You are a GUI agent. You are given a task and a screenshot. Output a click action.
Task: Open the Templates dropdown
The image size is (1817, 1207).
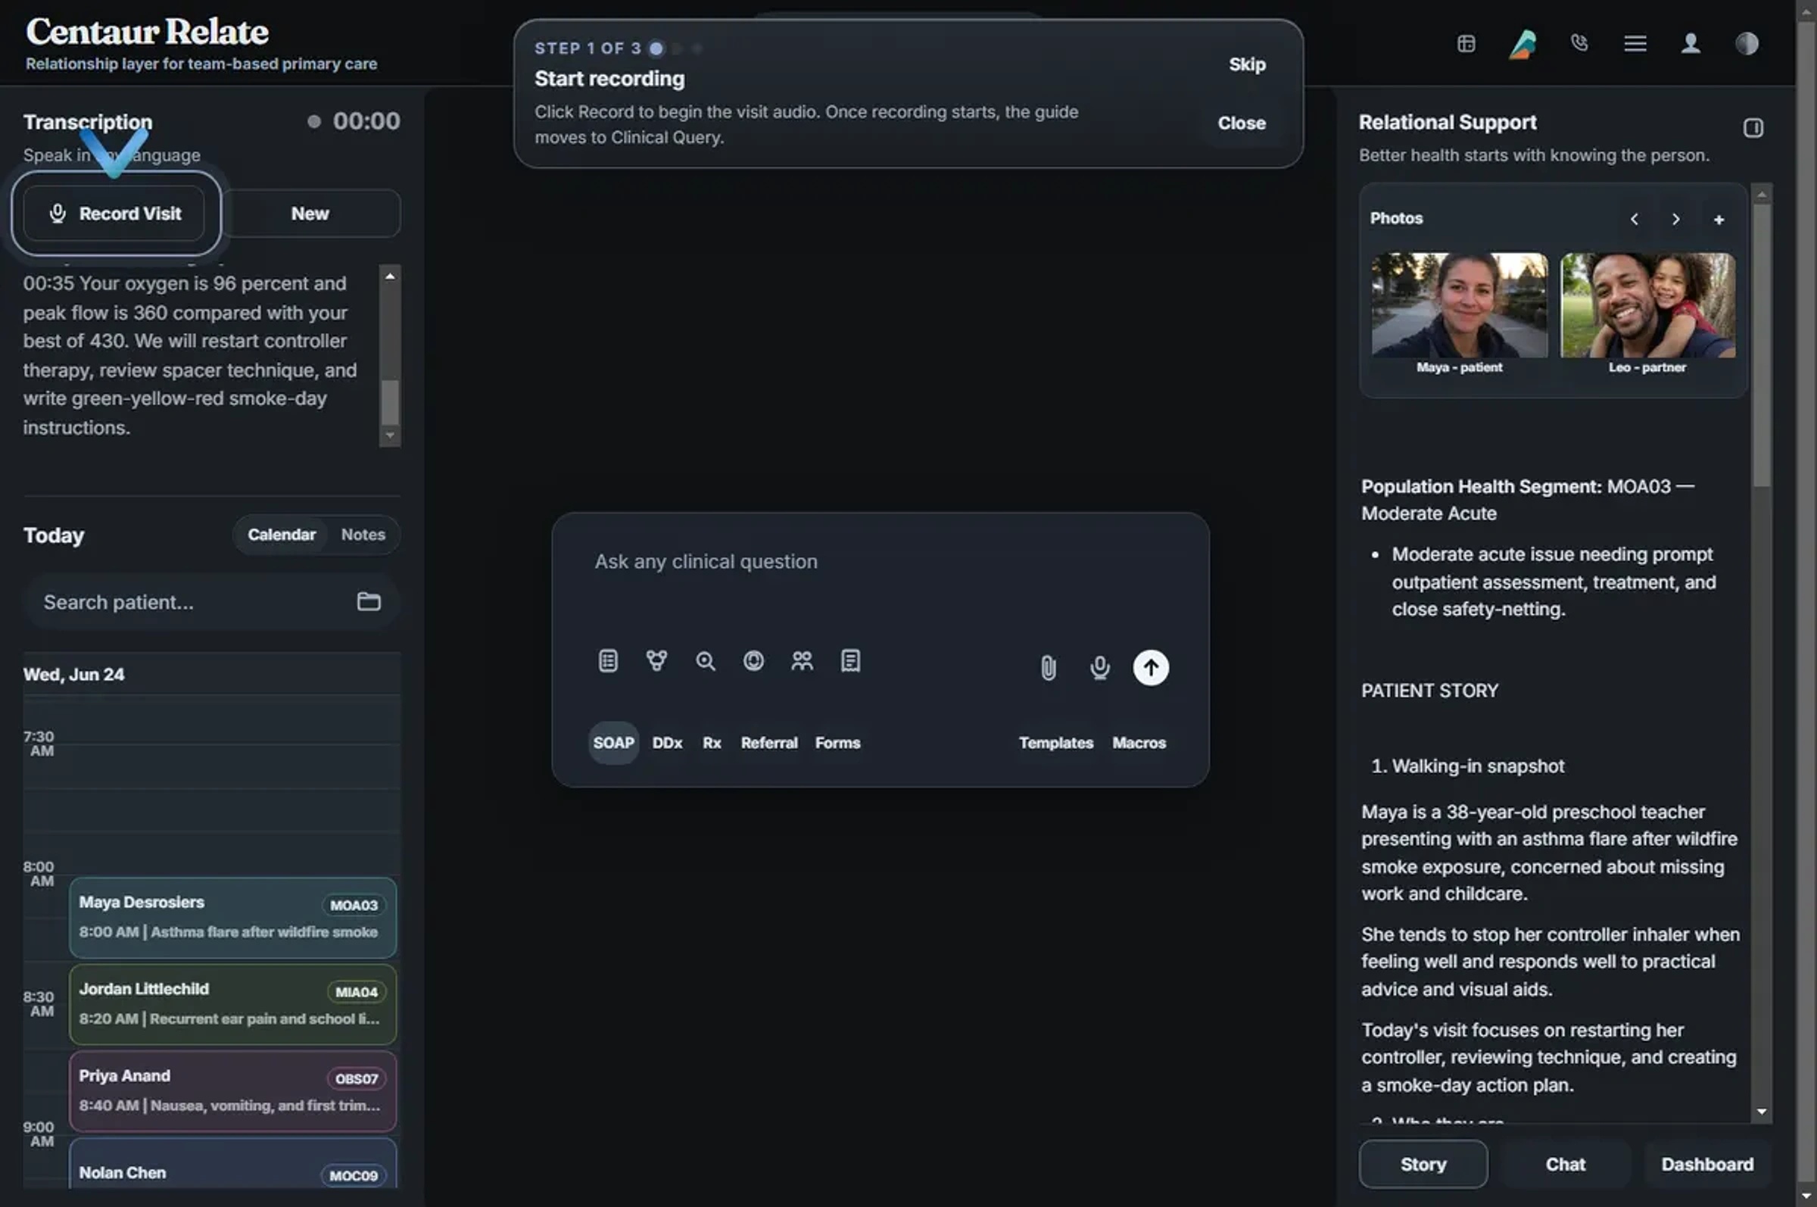pos(1056,743)
